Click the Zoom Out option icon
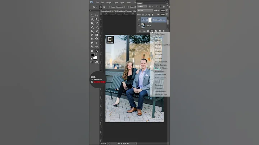Image resolution: width=259 pixels, height=145 pixels. [x=104, y=7]
